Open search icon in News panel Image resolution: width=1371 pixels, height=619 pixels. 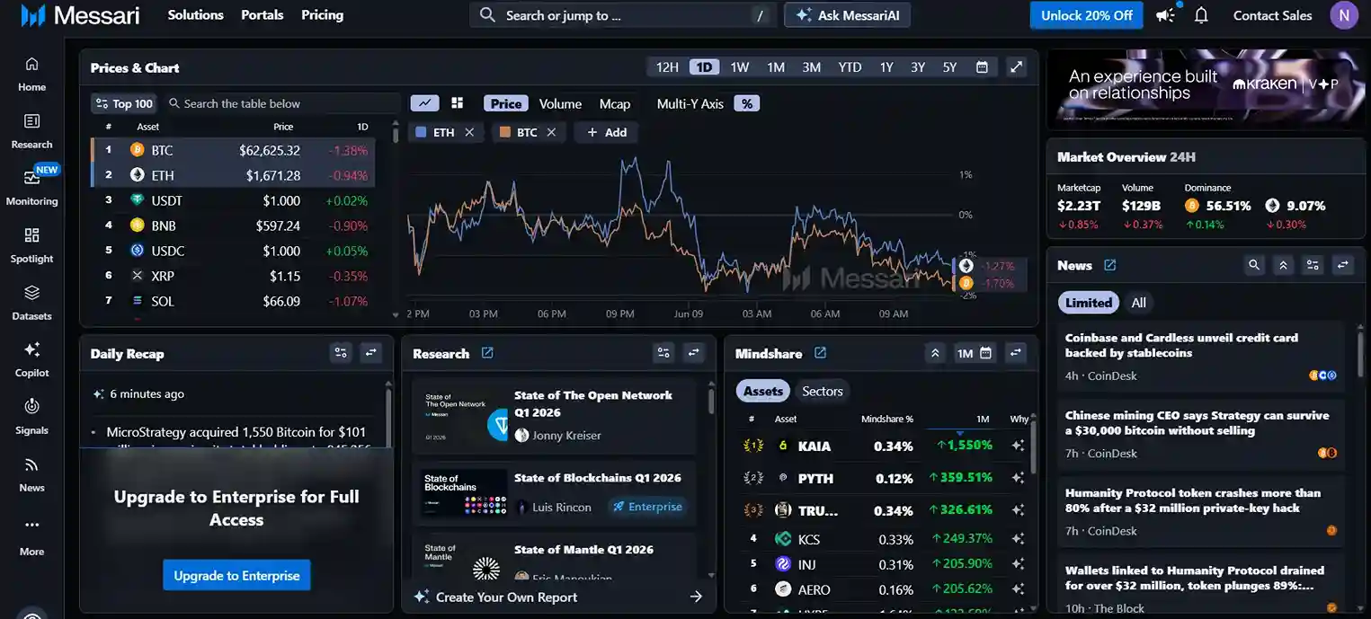click(x=1254, y=265)
